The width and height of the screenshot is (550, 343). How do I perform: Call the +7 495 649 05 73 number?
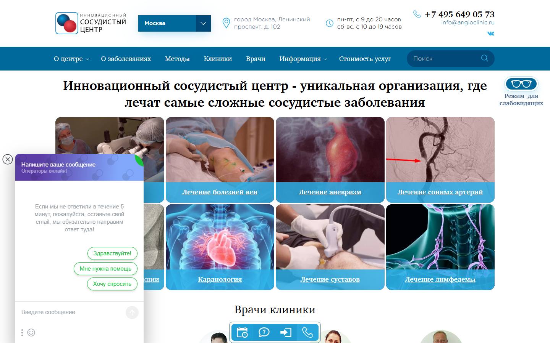coord(459,14)
